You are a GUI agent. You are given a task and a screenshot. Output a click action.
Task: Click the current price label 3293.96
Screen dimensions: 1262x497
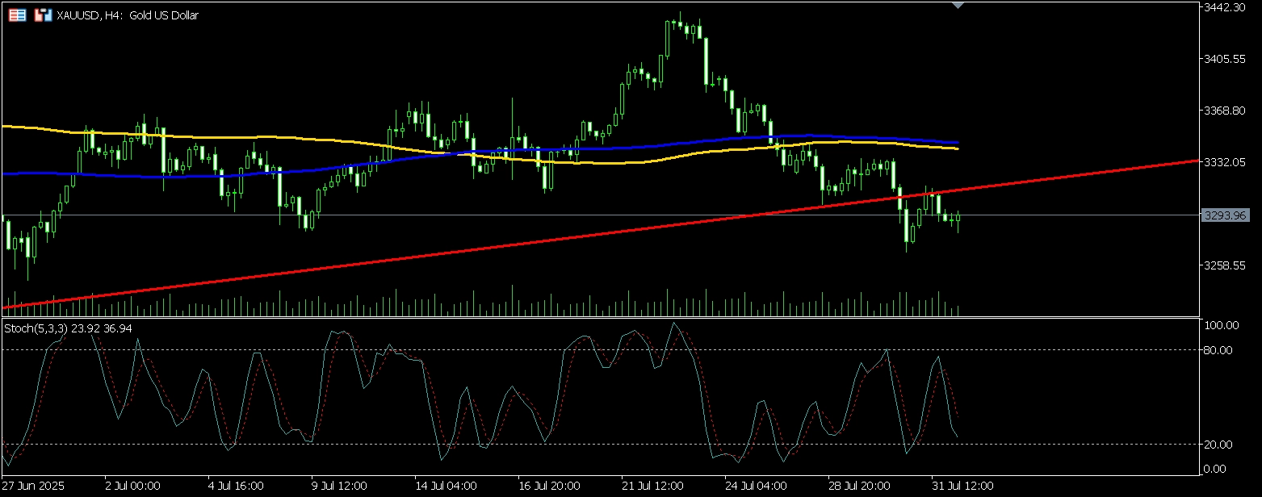pos(1224,215)
